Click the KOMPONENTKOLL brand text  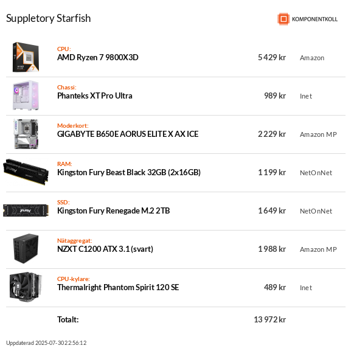pyautogui.click(x=315, y=19)
